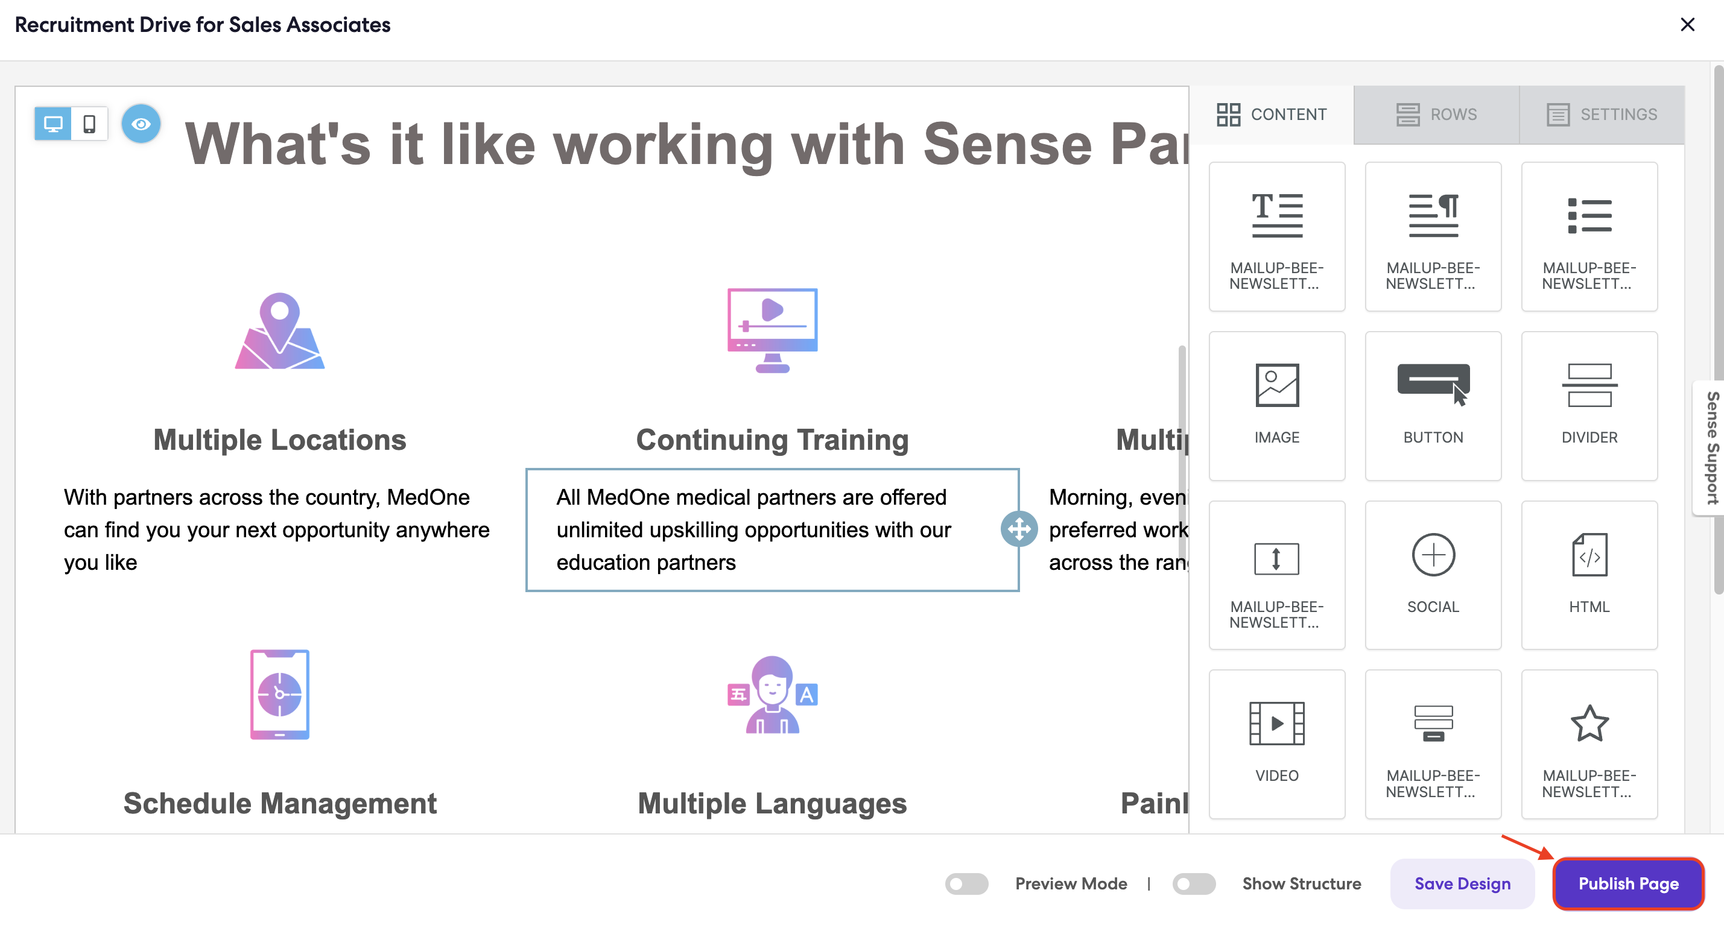Enable Show Structure switch
Screen dimensions: 1724x931
[x=1193, y=883]
